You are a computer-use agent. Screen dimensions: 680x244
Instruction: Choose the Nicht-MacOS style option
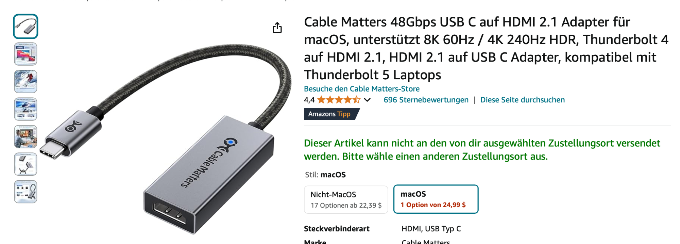tap(346, 199)
